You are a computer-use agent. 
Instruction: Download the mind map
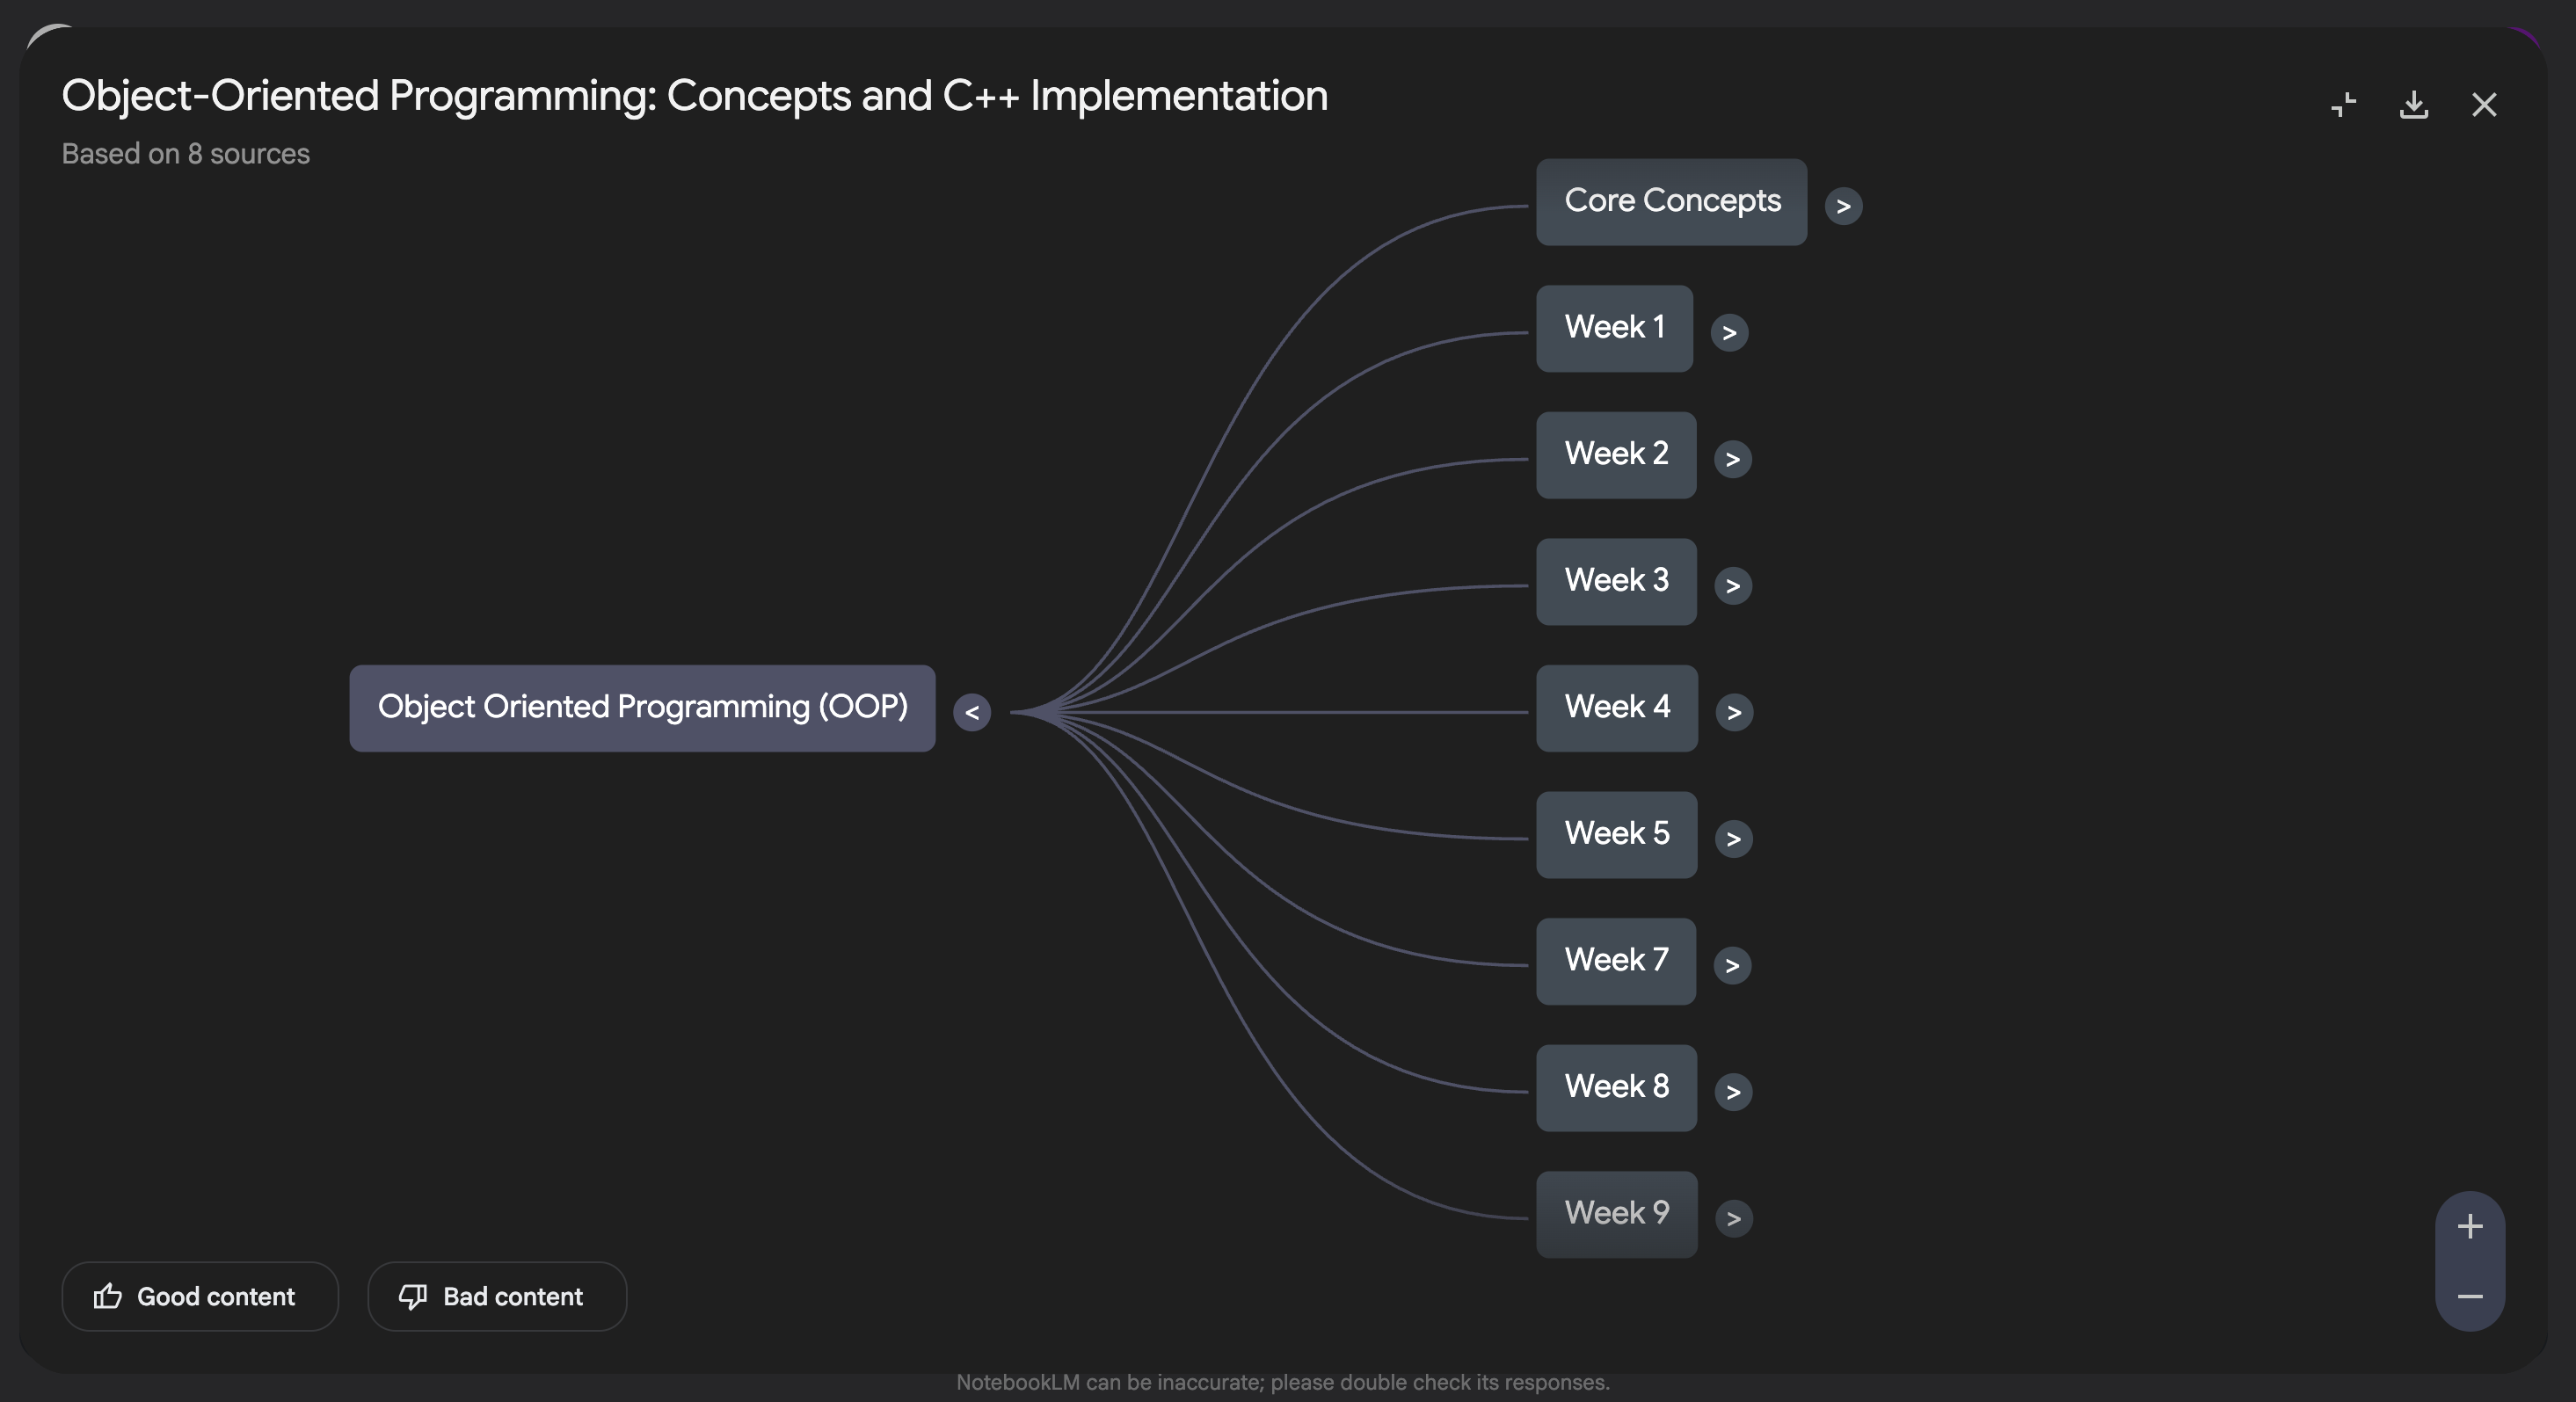(2413, 104)
